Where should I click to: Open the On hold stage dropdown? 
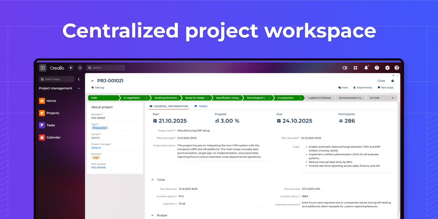[x=393, y=98]
